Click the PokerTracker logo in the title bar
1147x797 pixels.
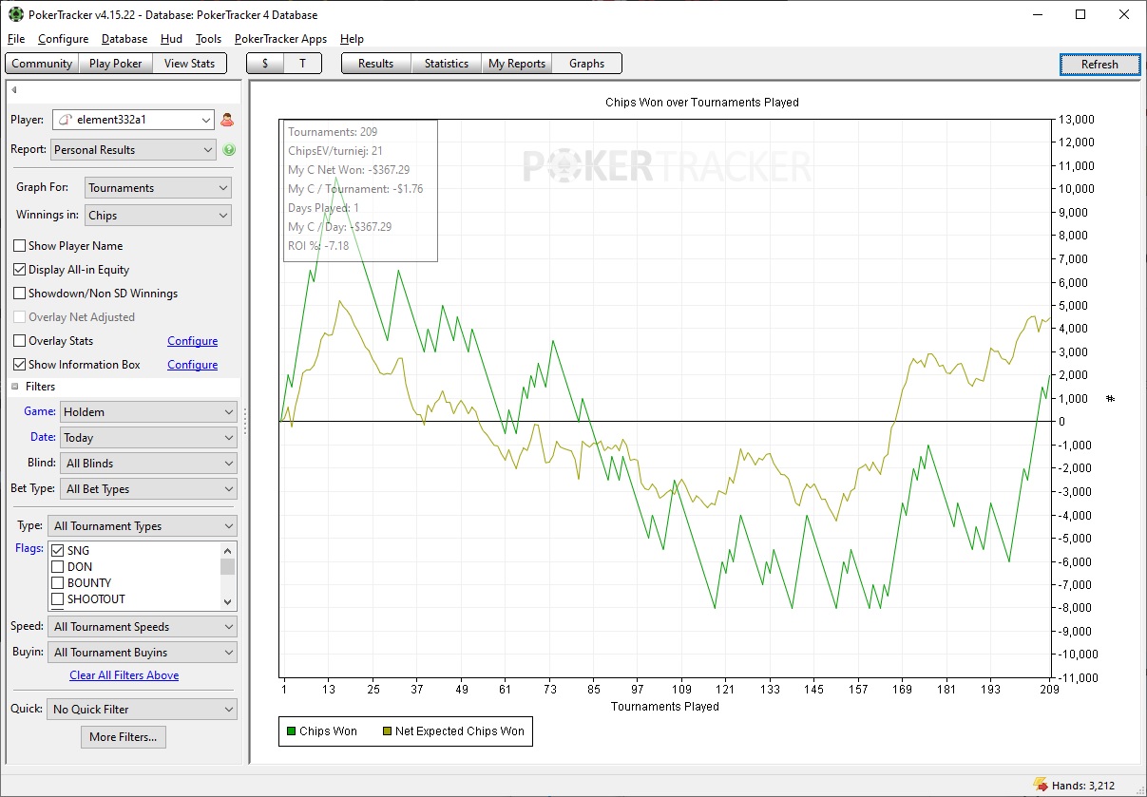pyautogui.click(x=15, y=14)
